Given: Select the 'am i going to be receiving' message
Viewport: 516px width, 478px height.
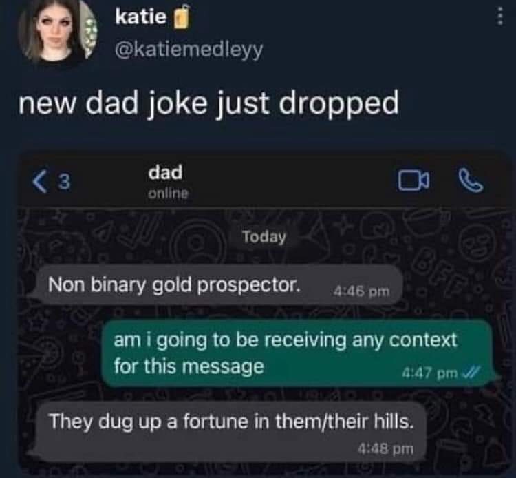Looking at the screenshot, I should pos(297,353).
